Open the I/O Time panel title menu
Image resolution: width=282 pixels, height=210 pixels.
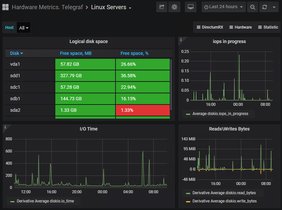coord(89,129)
